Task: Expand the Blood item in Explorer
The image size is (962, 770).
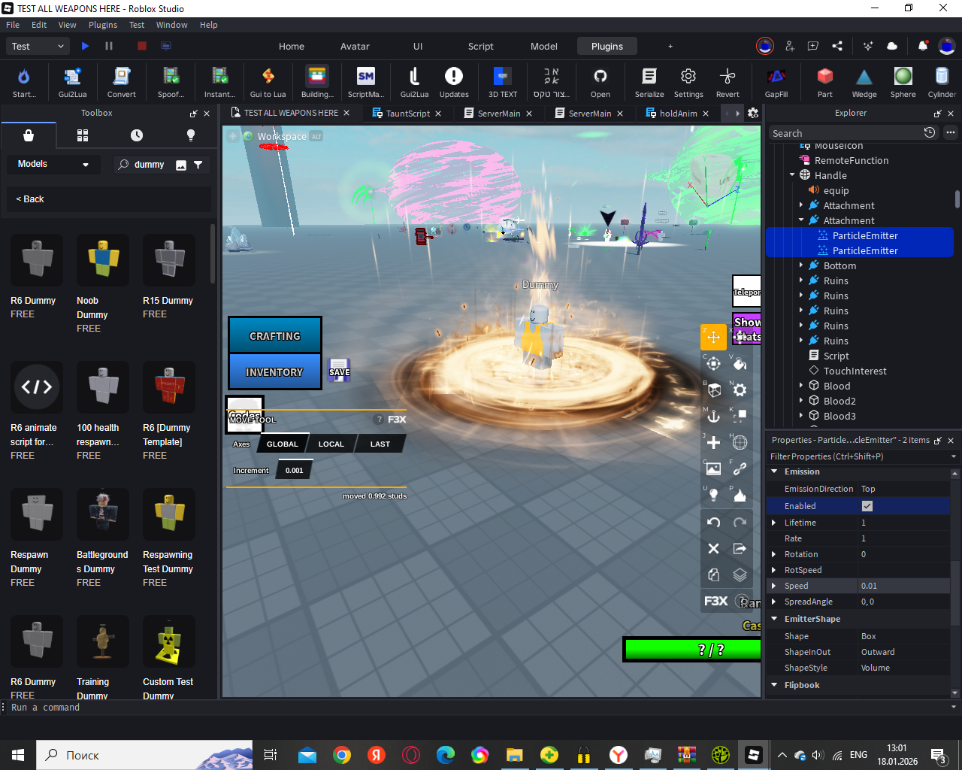Action: 801,386
